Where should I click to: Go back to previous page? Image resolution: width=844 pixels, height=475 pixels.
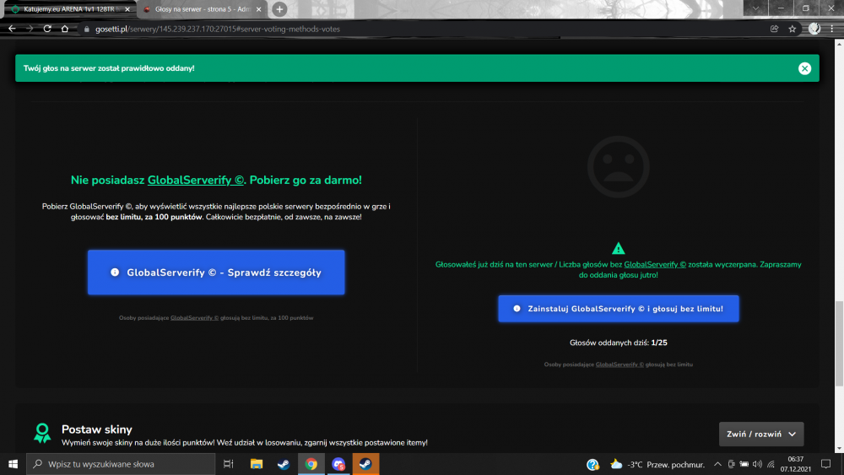pos(12,29)
